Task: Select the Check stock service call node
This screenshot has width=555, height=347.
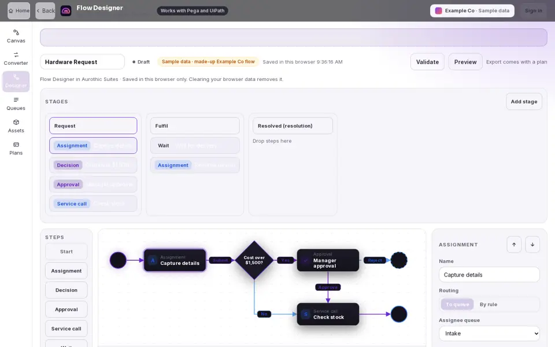Action: (x=328, y=314)
